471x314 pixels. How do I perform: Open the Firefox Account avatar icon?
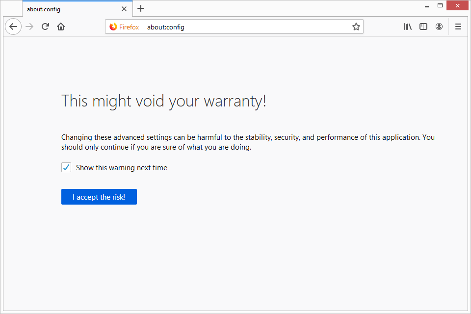tap(439, 27)
